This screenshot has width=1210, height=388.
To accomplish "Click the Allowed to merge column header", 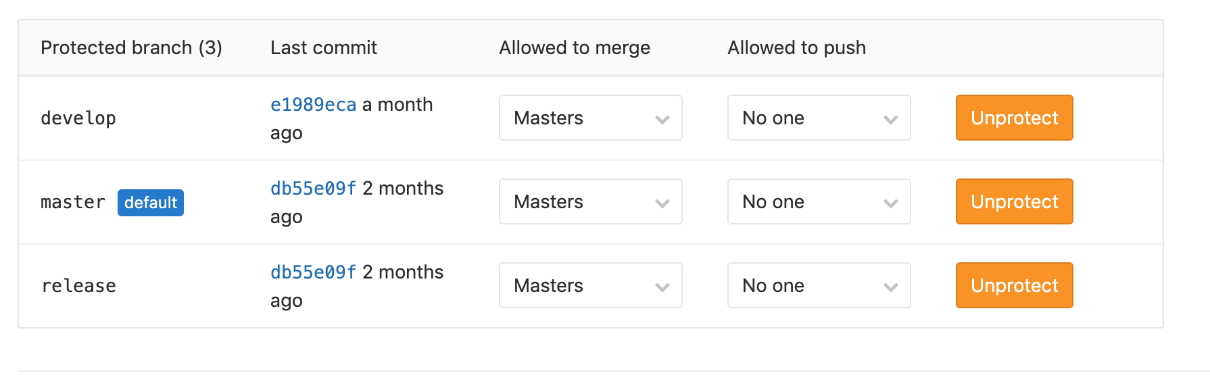I will tap(575, 47).
